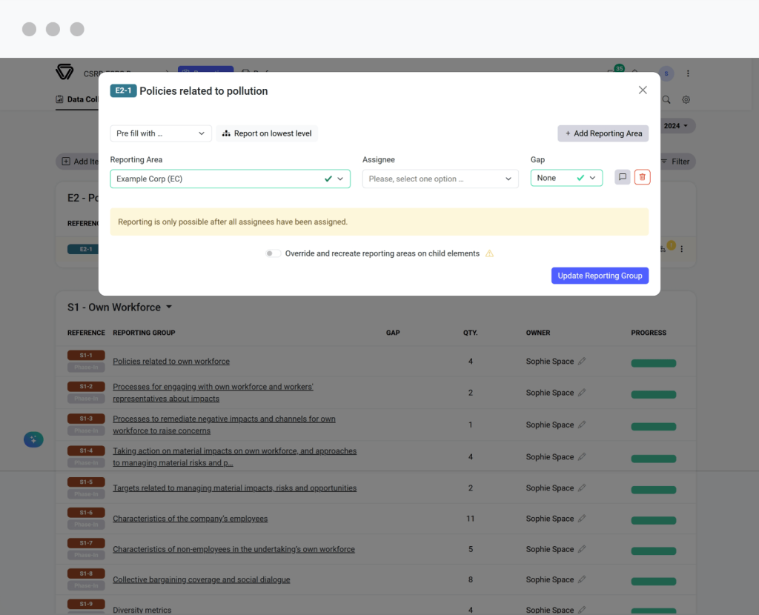Open Characteristics of the company's employees link
The height and width of the screenshot is (615, 759).
[x=190, y=518]
